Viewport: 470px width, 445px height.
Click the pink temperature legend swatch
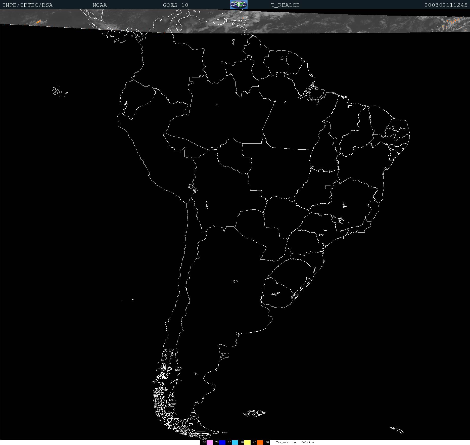tap(210, 442)
